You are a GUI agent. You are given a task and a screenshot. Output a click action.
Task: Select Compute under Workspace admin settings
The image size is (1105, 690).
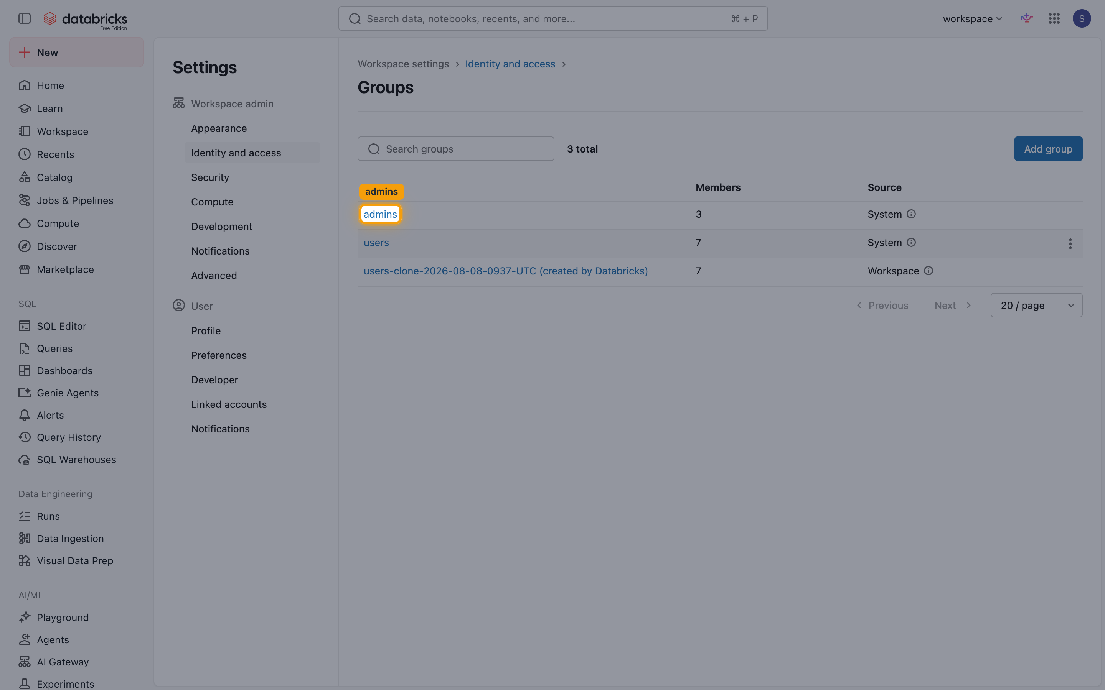click(x=252, y=202)
